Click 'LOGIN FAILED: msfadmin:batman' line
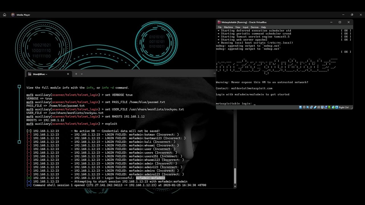This screenshot has width=365, height=205. pyautogui.click(x=102, y=135)
